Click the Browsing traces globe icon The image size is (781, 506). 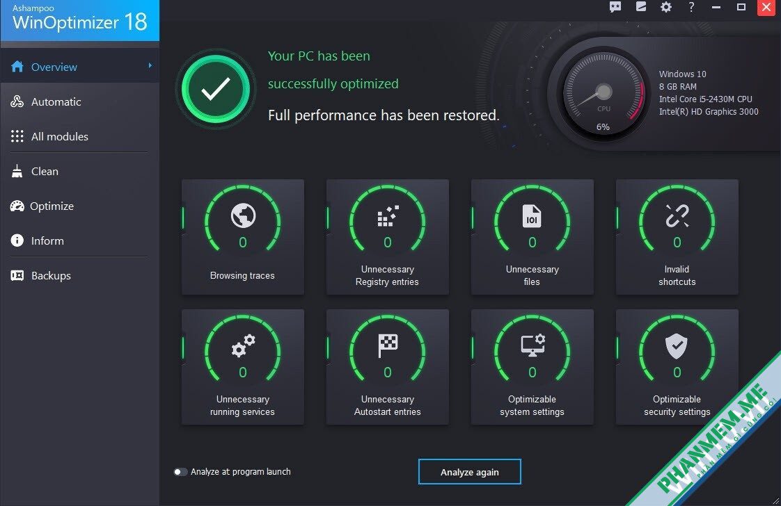click(243, 216)
